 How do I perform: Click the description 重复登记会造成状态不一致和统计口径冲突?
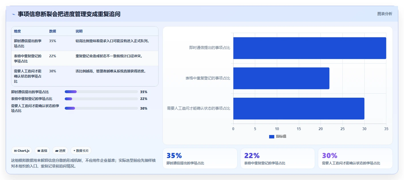(109, 56)
